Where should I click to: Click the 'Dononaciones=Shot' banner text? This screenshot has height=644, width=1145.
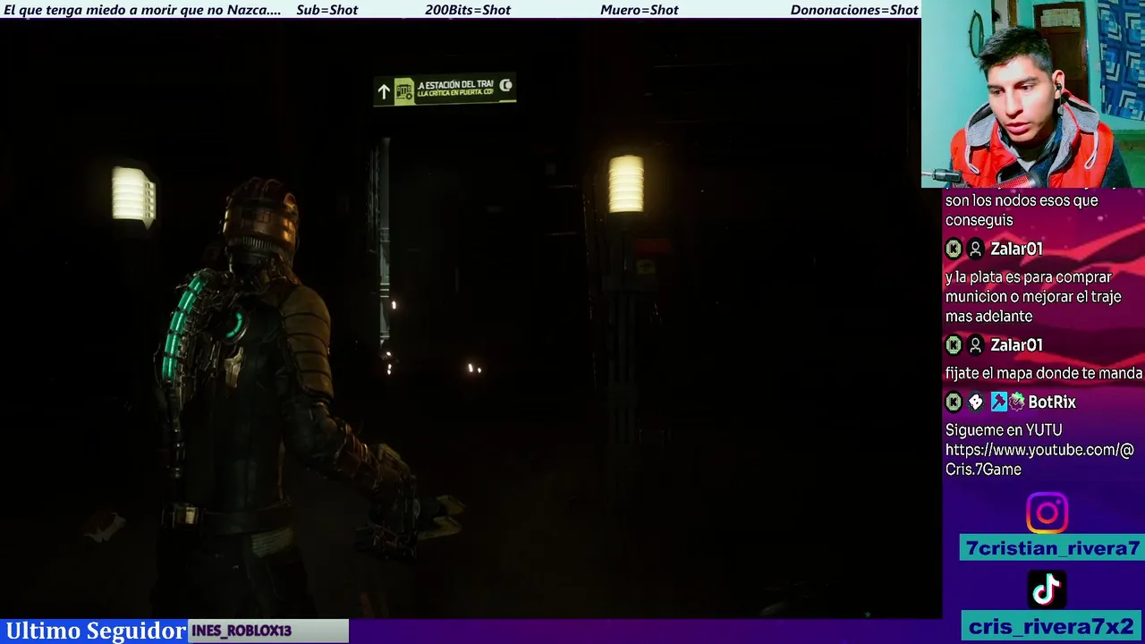coord(854,10)
